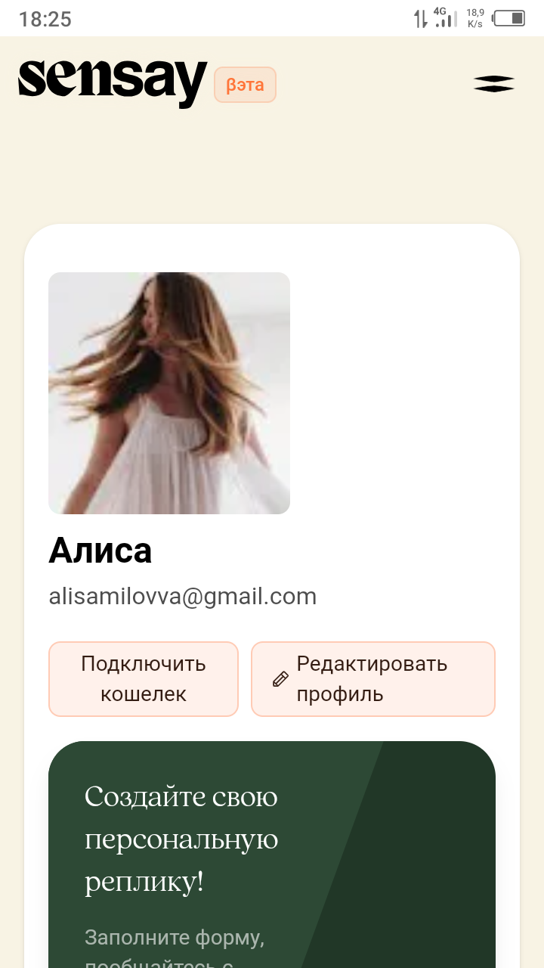The height and width of the screenshot is (968, 544).
Task: Tap the Создайте свою персональную реплику heading
Action: coord(181,839)
